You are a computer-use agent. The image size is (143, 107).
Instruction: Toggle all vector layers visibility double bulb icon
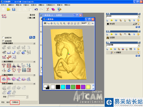click(x=138, y=20)
